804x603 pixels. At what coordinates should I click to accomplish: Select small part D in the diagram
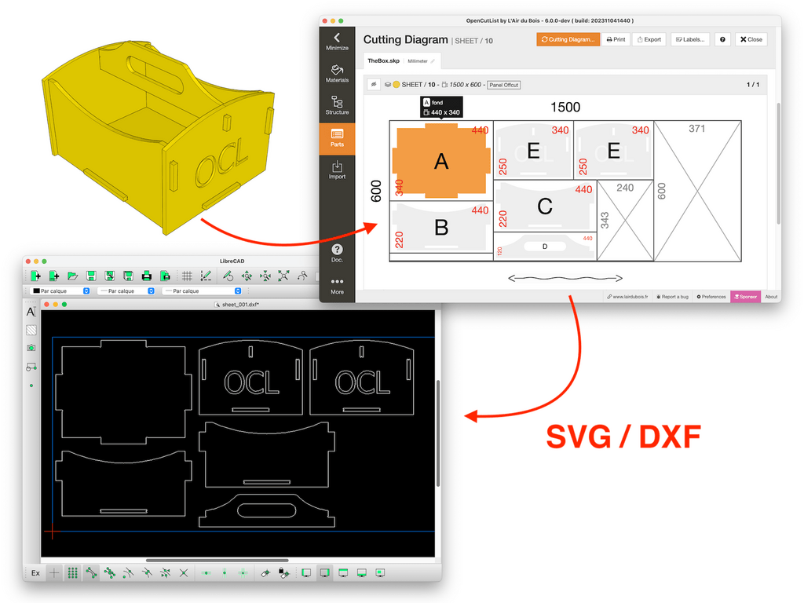click(545, 247)
